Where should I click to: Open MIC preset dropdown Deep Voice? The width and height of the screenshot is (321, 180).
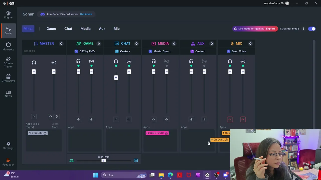[236, 51]
